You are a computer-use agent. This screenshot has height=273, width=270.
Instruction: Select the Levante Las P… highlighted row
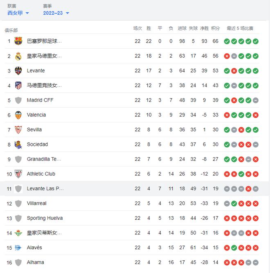pos(134,189)
